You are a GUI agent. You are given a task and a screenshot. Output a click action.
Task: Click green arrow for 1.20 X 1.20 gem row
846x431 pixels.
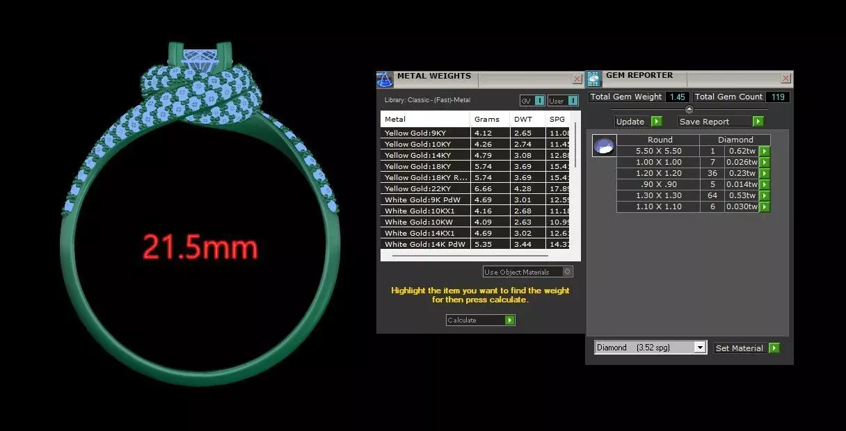tap(765, 173)
